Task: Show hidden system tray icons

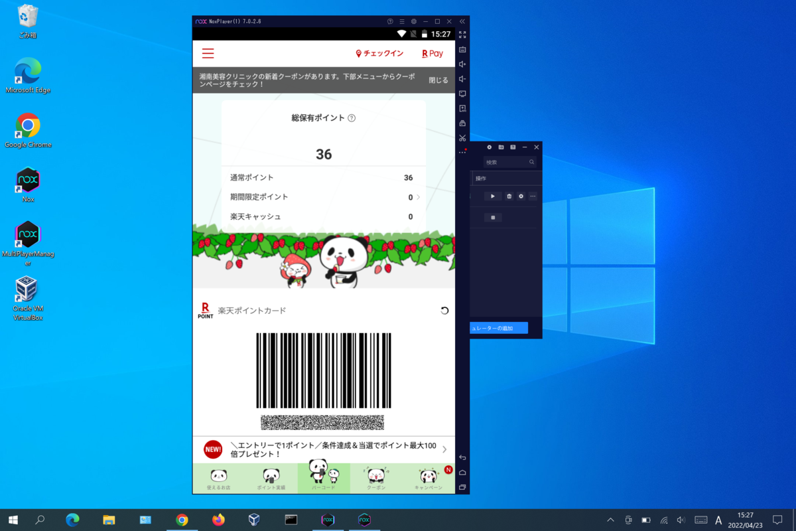Action: pos(610,520)
